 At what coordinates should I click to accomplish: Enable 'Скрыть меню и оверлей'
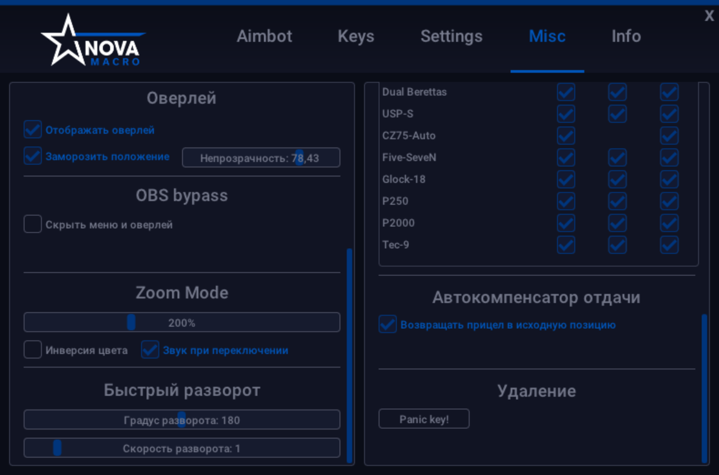[32, 224]
